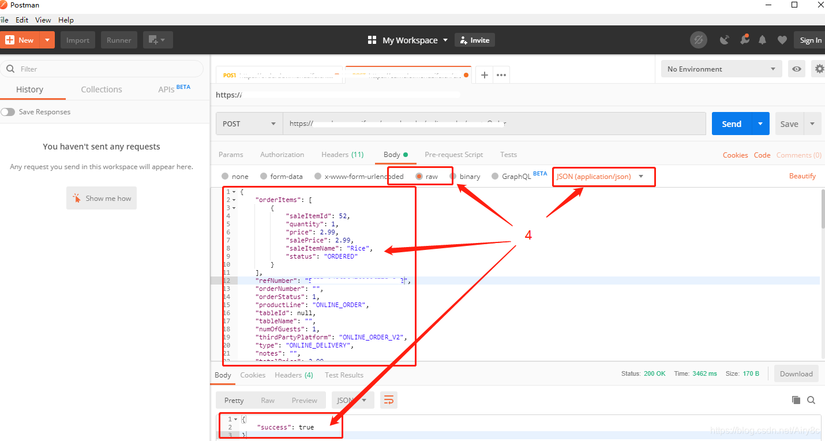Open the No Environment selector

pos(722,69)
